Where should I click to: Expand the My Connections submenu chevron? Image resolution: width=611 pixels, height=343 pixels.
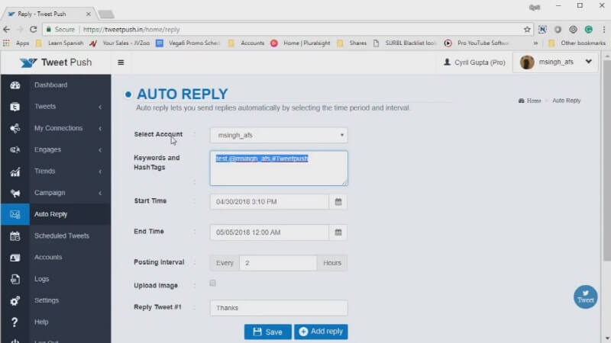coord(100,128)
